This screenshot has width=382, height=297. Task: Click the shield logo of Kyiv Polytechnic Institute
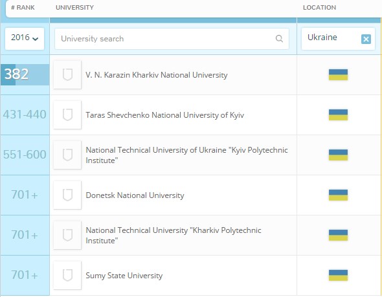[x=67, y=155]
